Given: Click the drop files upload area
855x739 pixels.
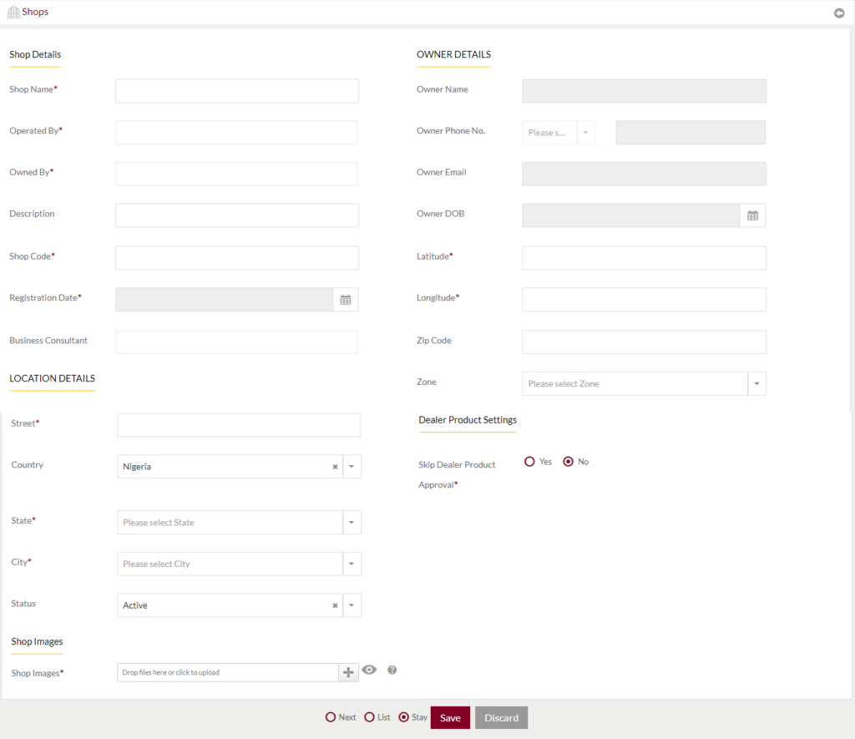Looking at the screenshot, I should point(228,672).
